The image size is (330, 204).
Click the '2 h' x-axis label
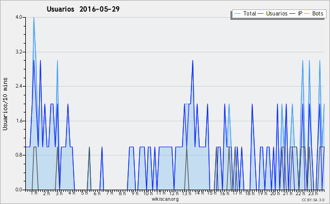tap(47, 193)
